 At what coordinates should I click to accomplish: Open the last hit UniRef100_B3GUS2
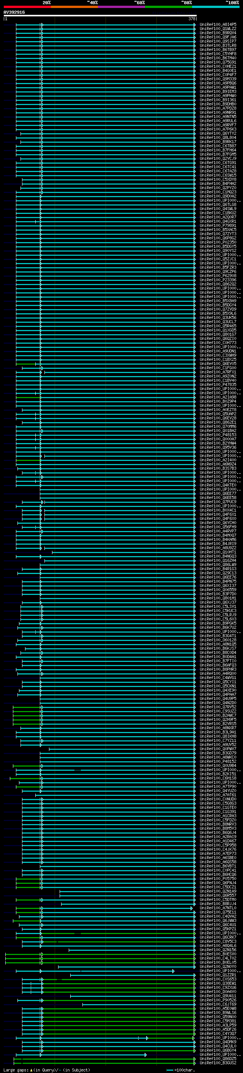pos(218,1063)
